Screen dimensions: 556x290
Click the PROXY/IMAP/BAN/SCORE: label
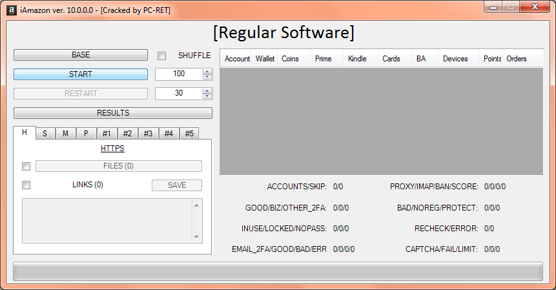coord(434,187)
